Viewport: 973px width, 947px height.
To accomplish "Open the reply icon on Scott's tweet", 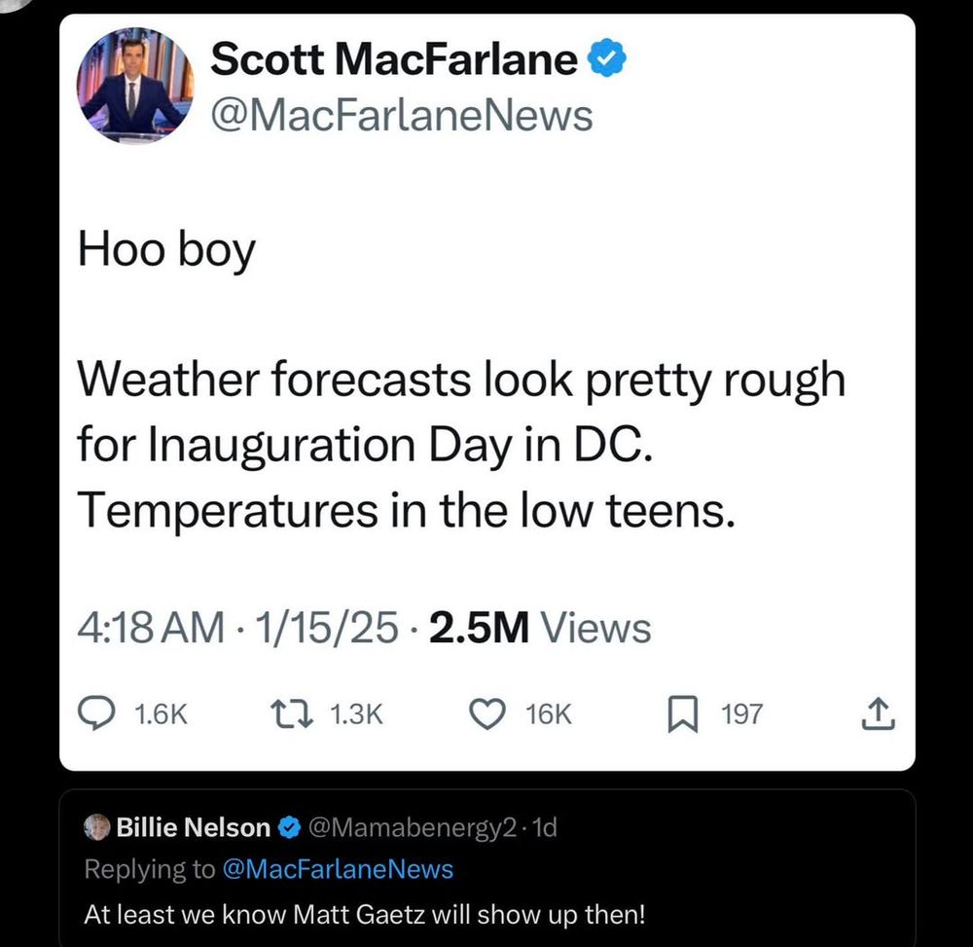I will tap(97, 713).
